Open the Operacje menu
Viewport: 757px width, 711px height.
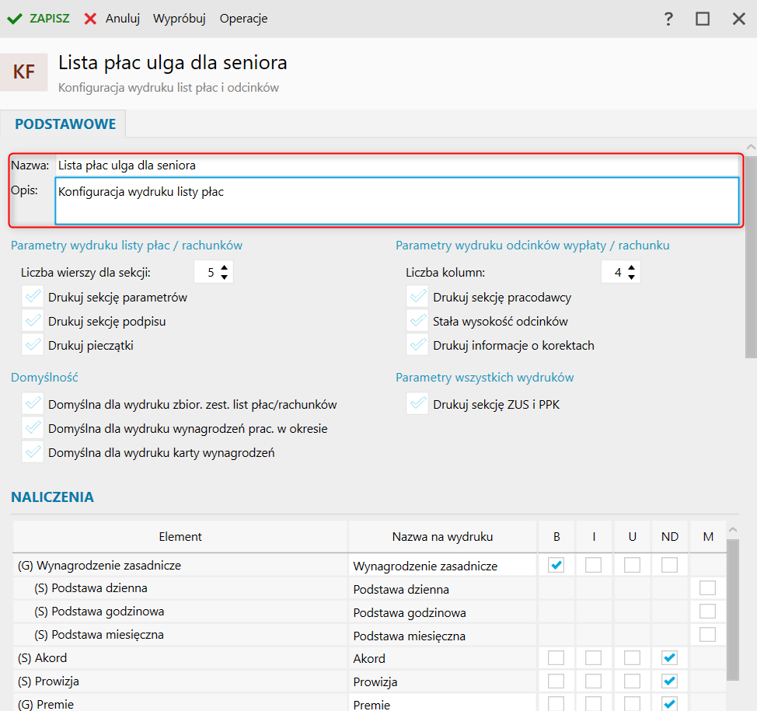pos(243,19)
